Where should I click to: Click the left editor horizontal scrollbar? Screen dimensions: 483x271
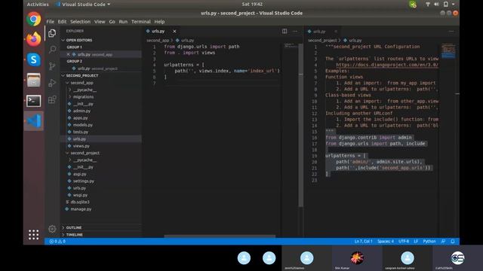220,236
